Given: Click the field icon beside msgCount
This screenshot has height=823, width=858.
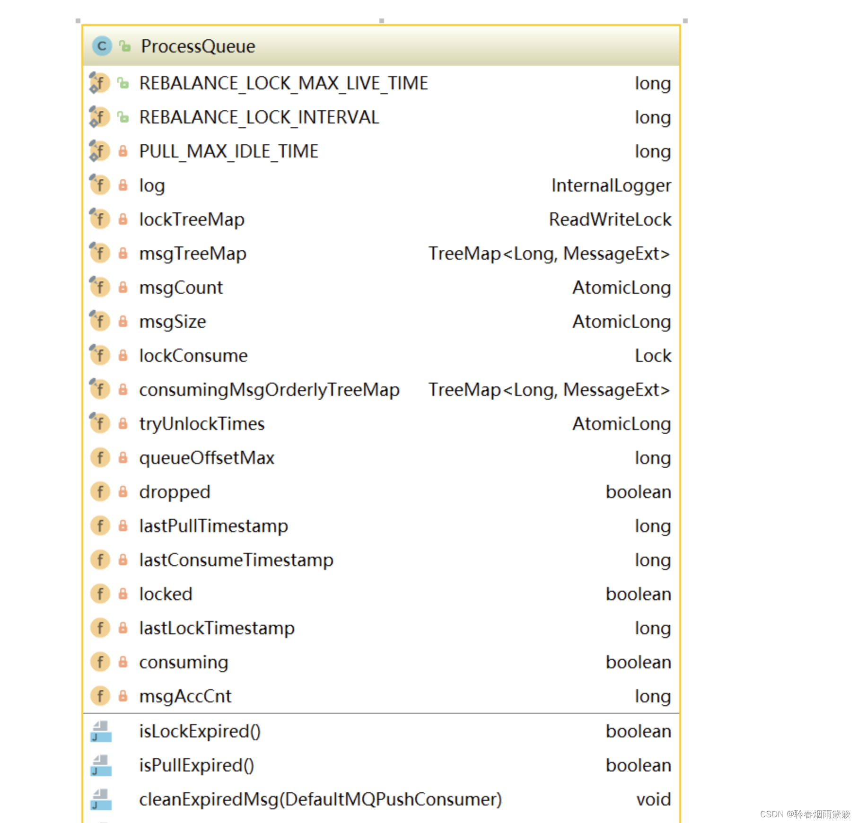Looking at the screenshot, I should click(x=100, y=287).
